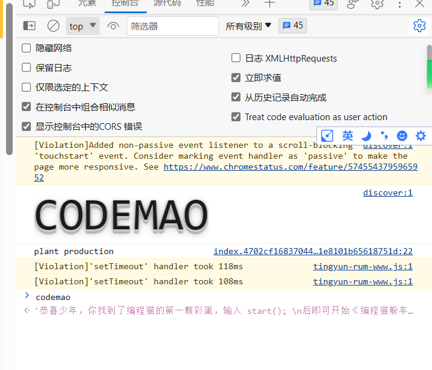The height and width of the screenshot is (370, 432).
Task: Toggle device emulation icon
Action: (x=53, y=4)
